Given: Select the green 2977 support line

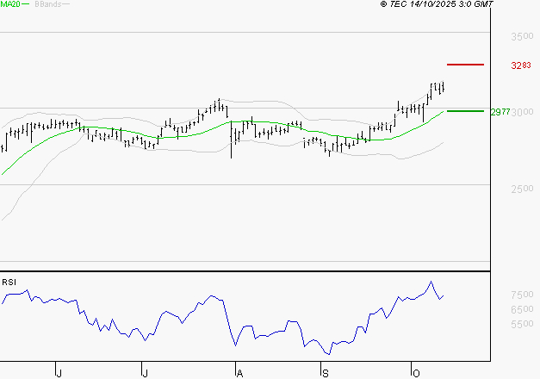Looking at the screenshot, I should [x=465, y=111].
